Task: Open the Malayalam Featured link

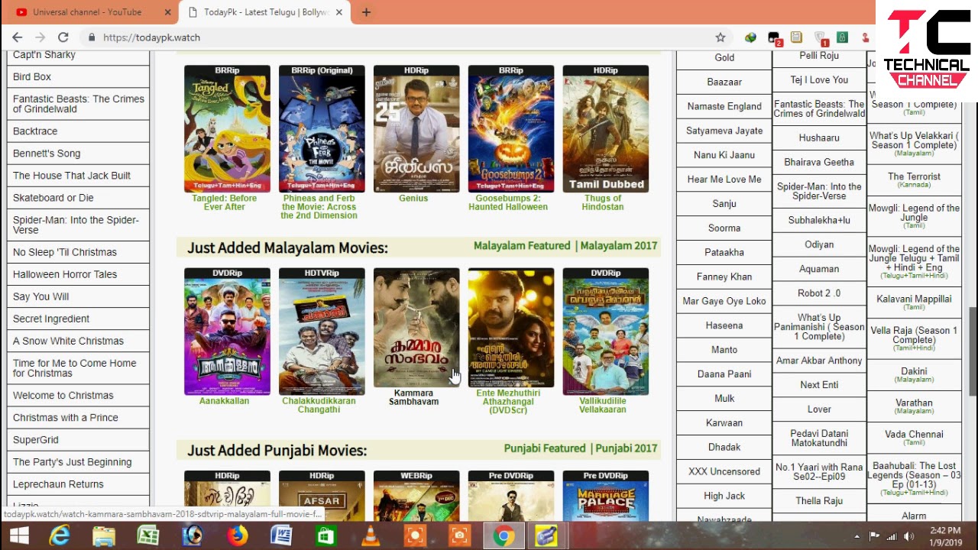Action: tap(522, 246)
